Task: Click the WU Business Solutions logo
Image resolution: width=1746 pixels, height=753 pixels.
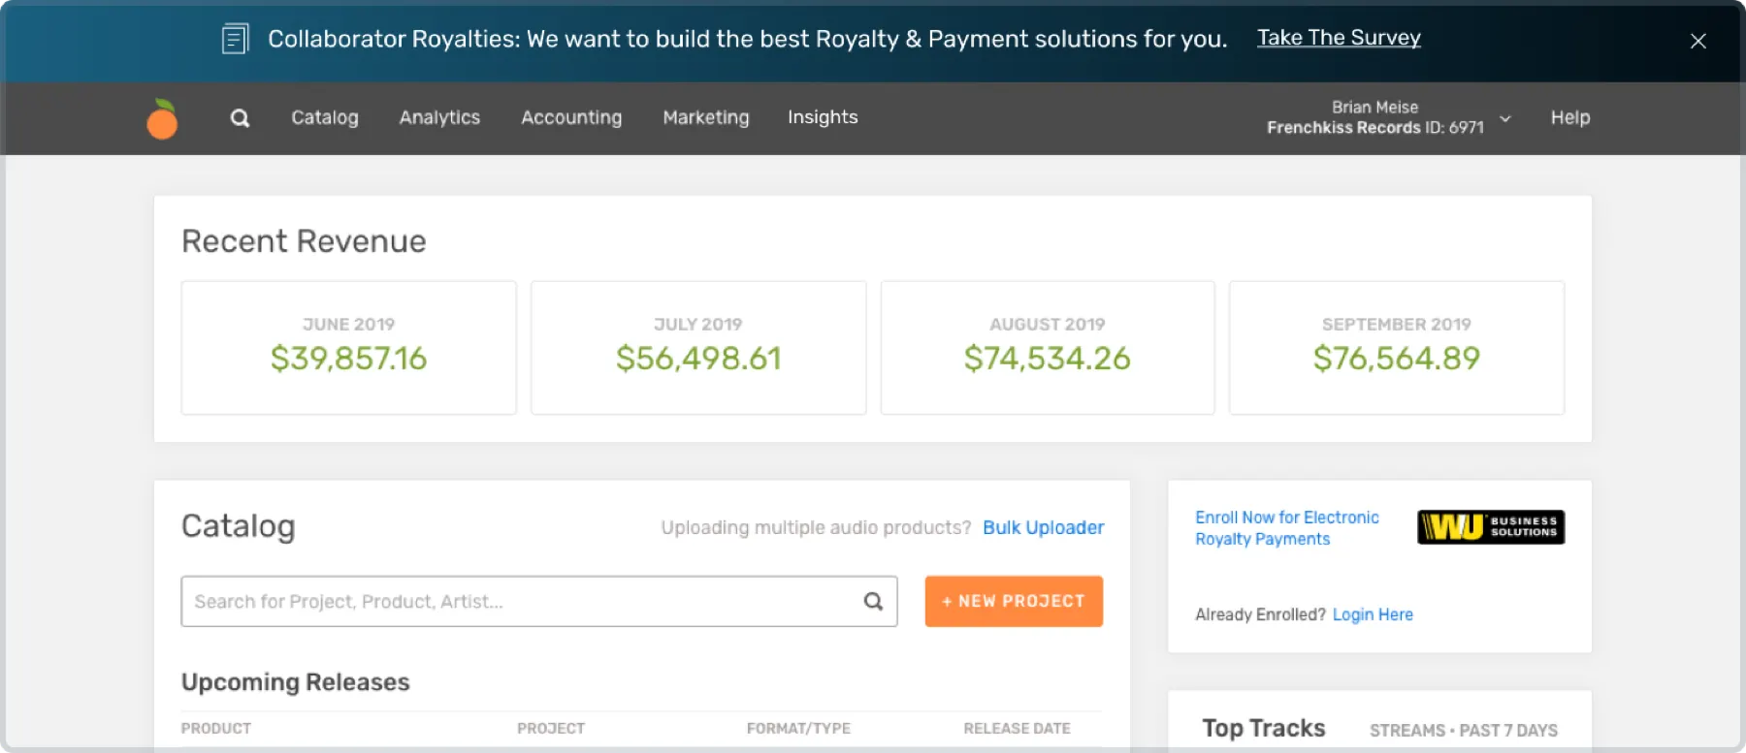Action: tap(1491, 527)
